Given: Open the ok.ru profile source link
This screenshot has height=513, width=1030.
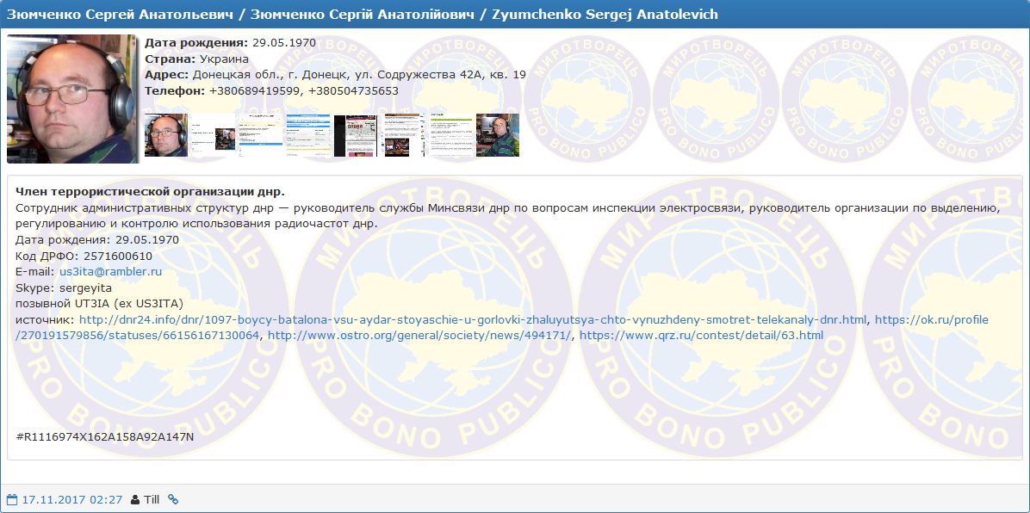Looking at the screenshot, I should pyautogui.click(x=931, y=320).
